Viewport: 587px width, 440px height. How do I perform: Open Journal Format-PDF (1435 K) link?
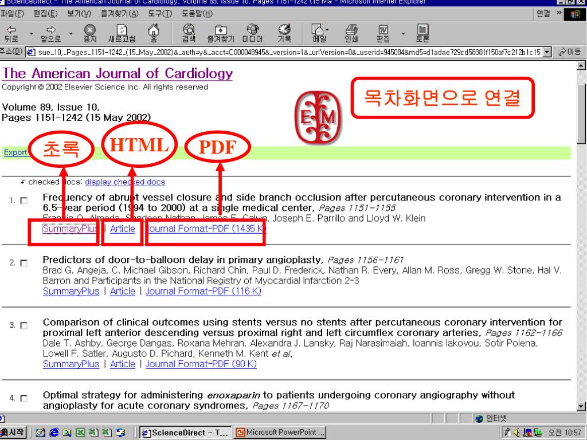click(x=206, y=229)
